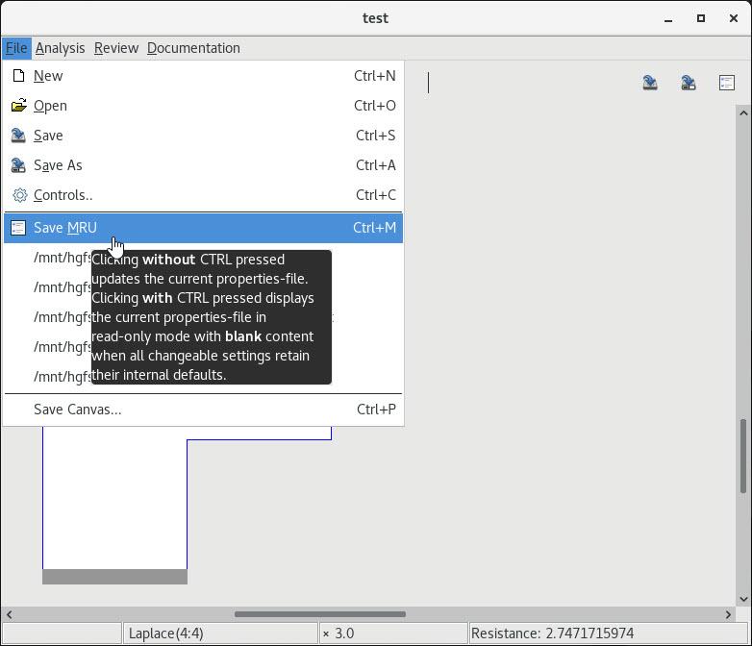This screenshot has height=646, width=752.
Task: Select the Save As menu entry
Action: point(58,165)
